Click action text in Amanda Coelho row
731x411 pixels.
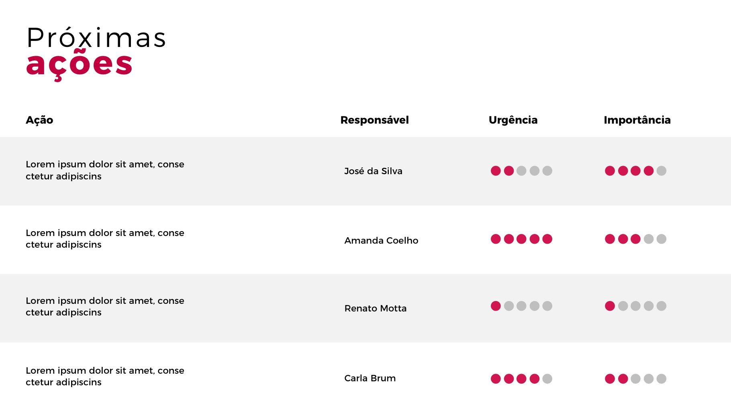tap(105, 239)
